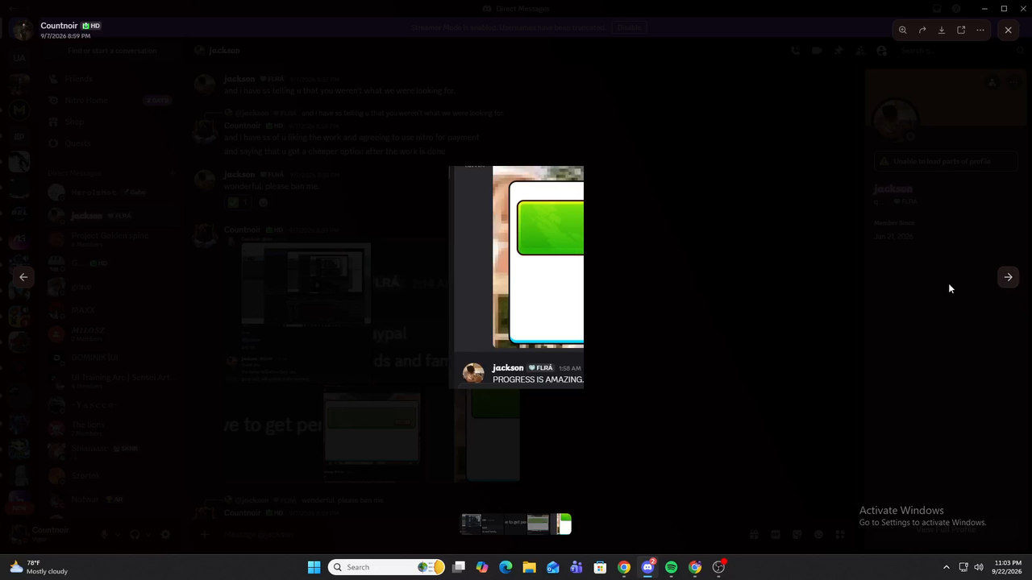Click the Countnoir username in viewer header

(x=59, y=26)
